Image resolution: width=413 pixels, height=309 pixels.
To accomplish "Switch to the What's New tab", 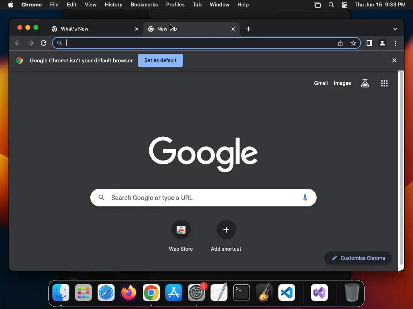I will tap(94, 29).
